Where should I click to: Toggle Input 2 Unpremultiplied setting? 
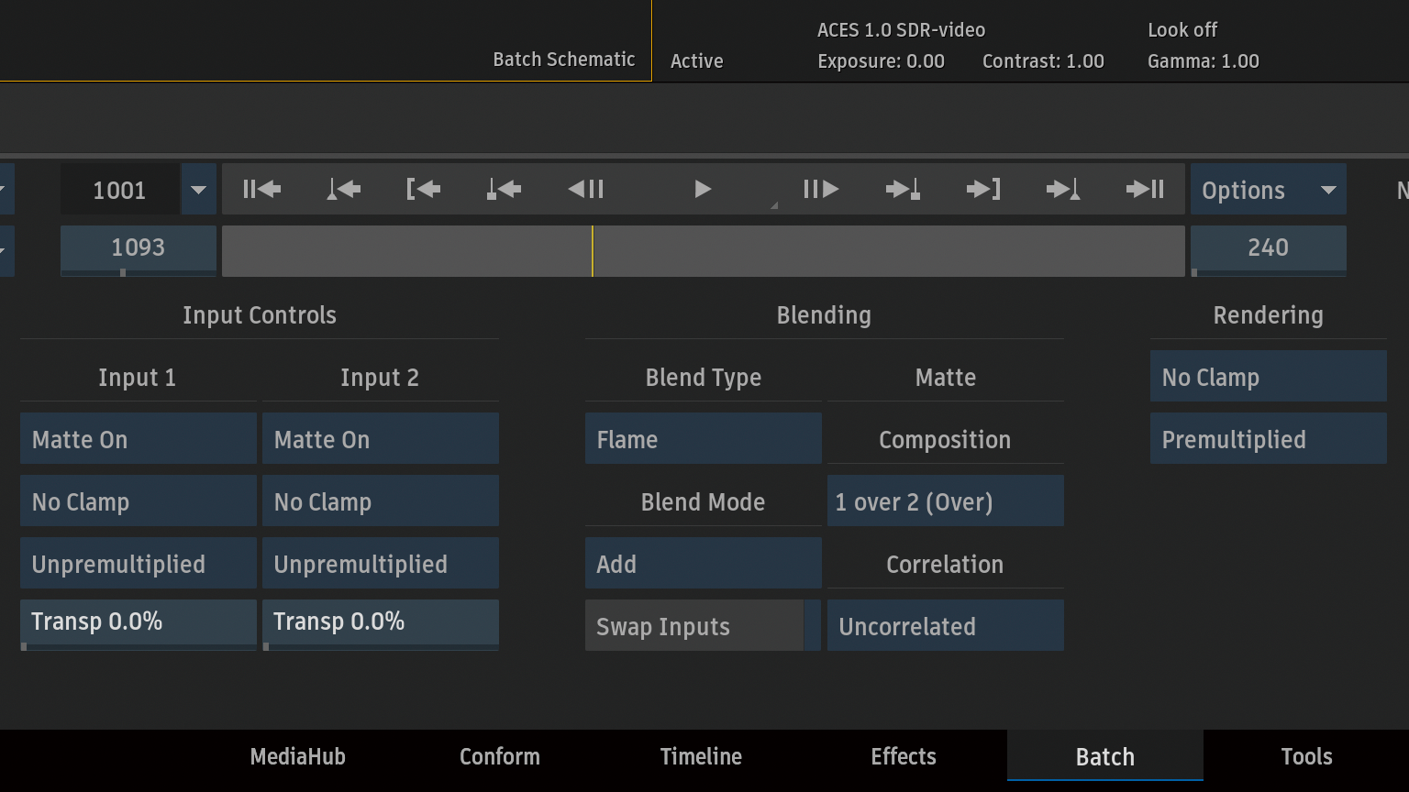pos(381,563)
